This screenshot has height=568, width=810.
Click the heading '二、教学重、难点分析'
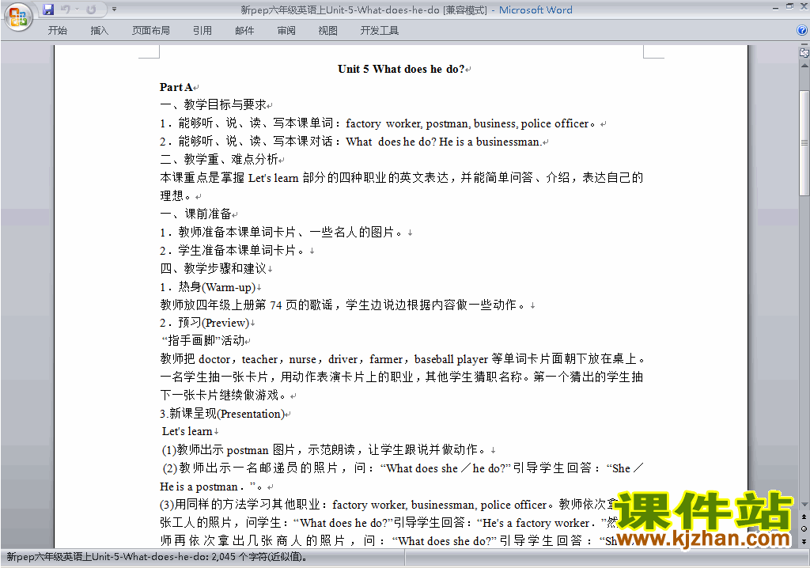point(219,159)
